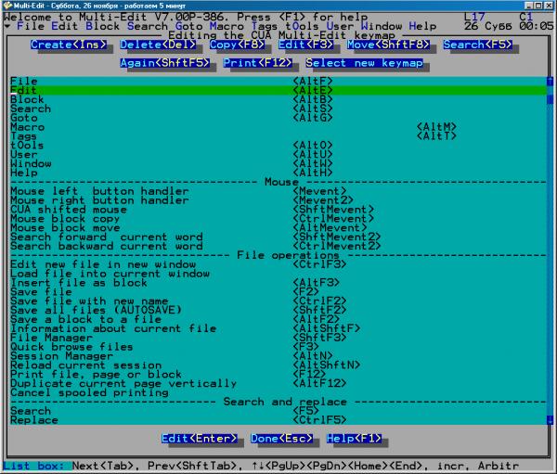557x474 pixels.
Task: Click the Copy<F8> button
Action: point(239,44)
